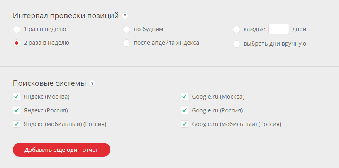Click the по будням label text
This screenshot has height=168, width=339.
pos(148,29)
